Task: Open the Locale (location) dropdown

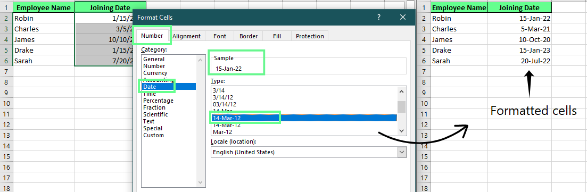Action: 402,152
